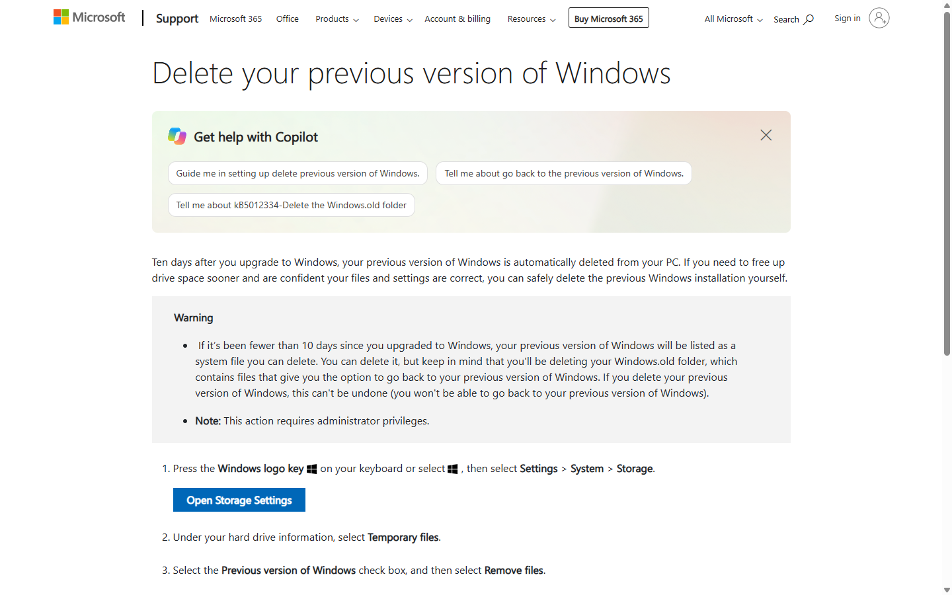
Task: Click the Copilot logo icon
Action: (x=177, y=136)
